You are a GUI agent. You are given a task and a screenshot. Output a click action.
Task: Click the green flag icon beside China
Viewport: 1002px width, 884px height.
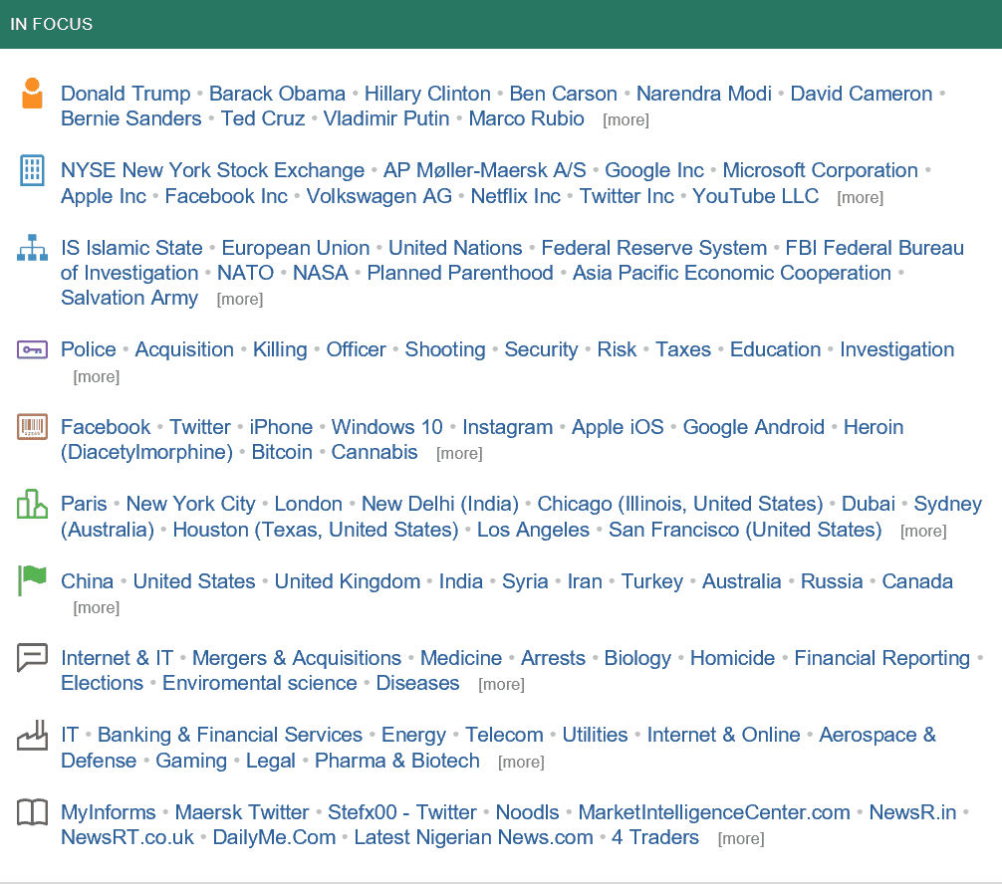pos(32,580)
